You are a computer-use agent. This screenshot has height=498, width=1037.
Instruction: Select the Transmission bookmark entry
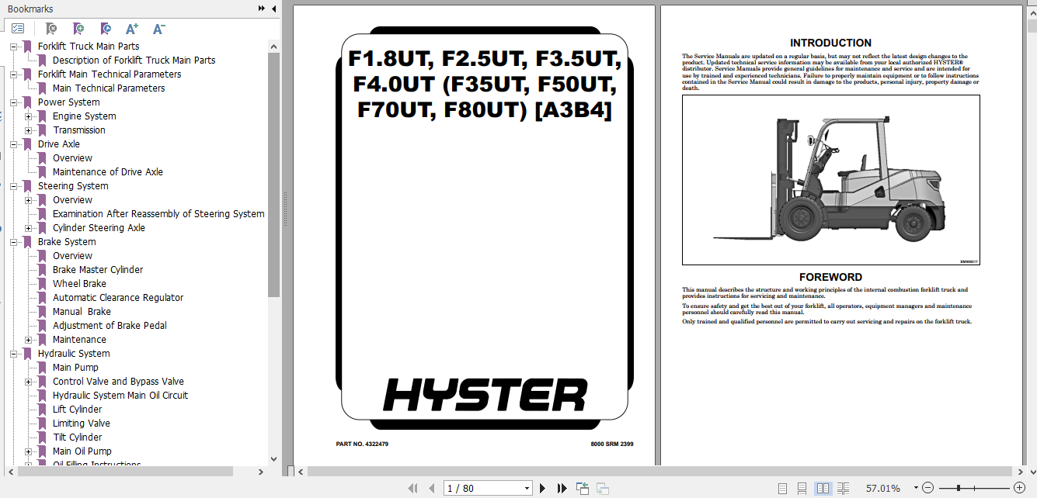(79, 130)
